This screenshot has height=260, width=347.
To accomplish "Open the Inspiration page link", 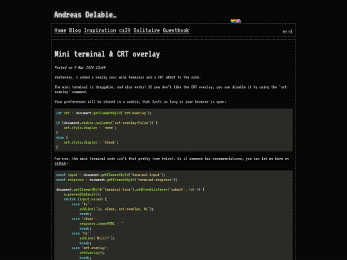I will pyautogui.click(x=100, y=30).
